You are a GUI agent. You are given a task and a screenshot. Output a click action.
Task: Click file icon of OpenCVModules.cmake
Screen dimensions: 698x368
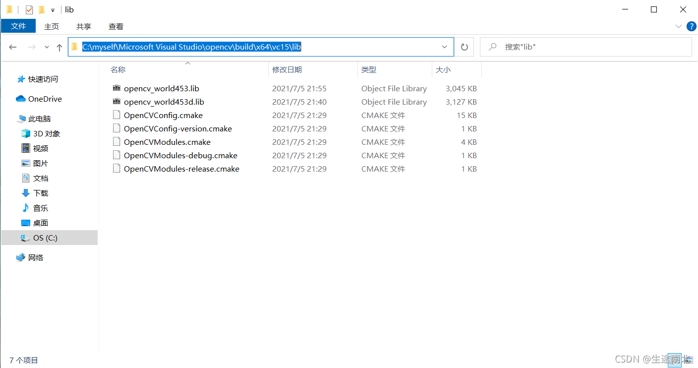coord(116,142)
